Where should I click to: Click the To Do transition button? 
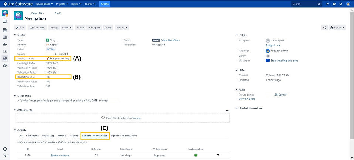(80, 28)
